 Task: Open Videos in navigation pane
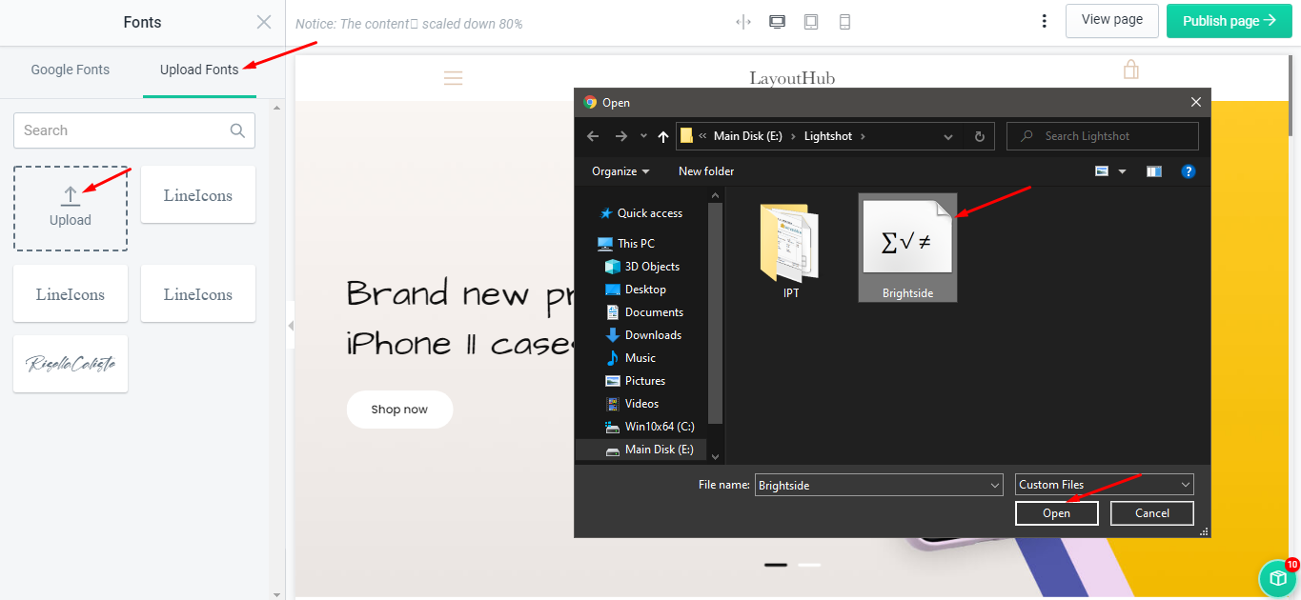pyautogui.click(x=632, y=404)
